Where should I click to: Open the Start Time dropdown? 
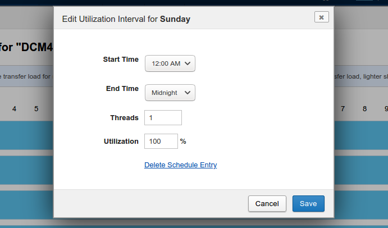(x=170, y=63)
